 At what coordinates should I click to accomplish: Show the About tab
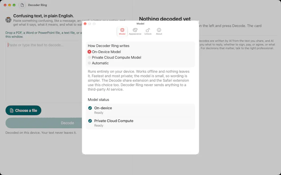coord(159,31)
